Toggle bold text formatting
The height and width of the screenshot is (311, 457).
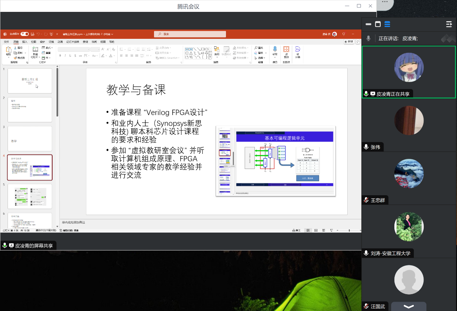(60, 56)
